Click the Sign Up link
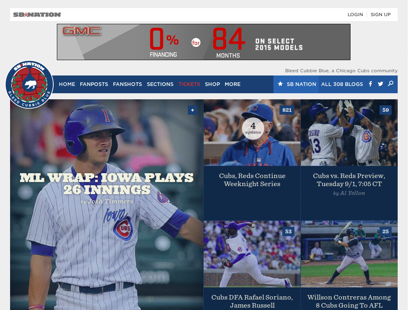413x310 pixels. (381, 15)
